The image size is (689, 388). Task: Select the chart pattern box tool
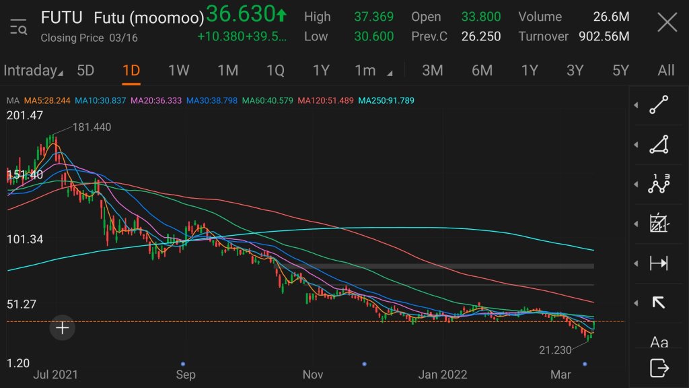coord(659,224)
